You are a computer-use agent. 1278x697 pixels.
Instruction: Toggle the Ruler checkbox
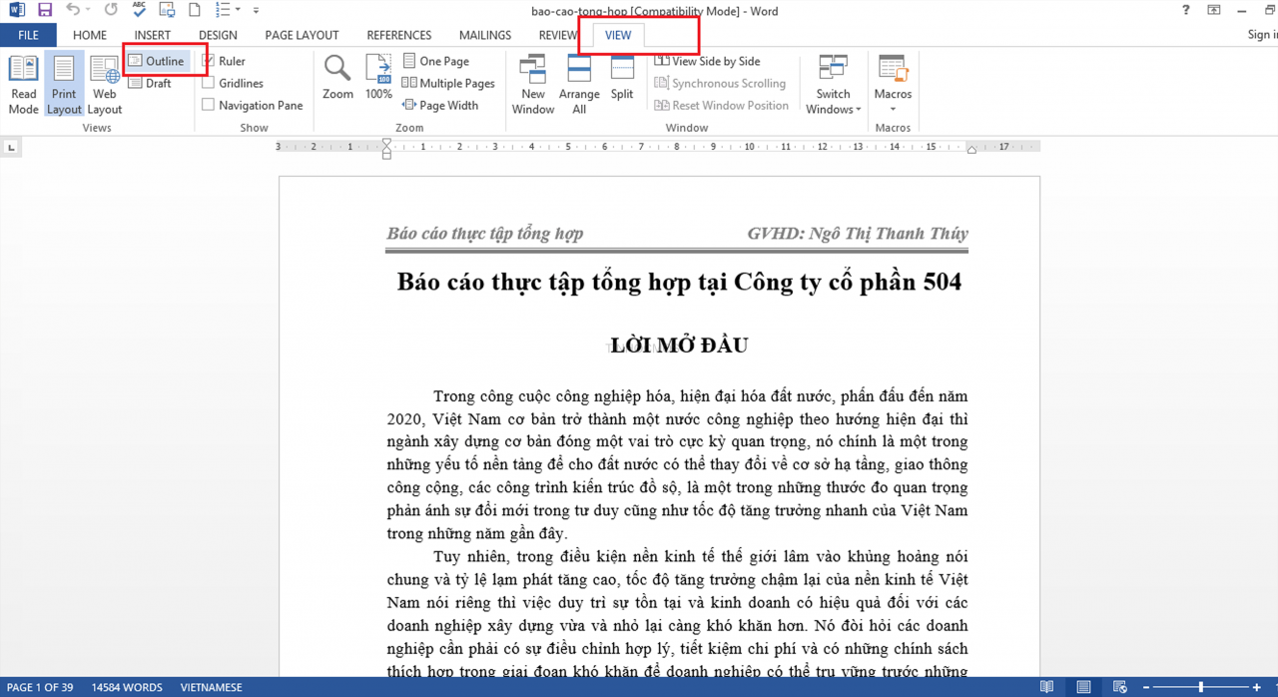[x=224, y=61]
